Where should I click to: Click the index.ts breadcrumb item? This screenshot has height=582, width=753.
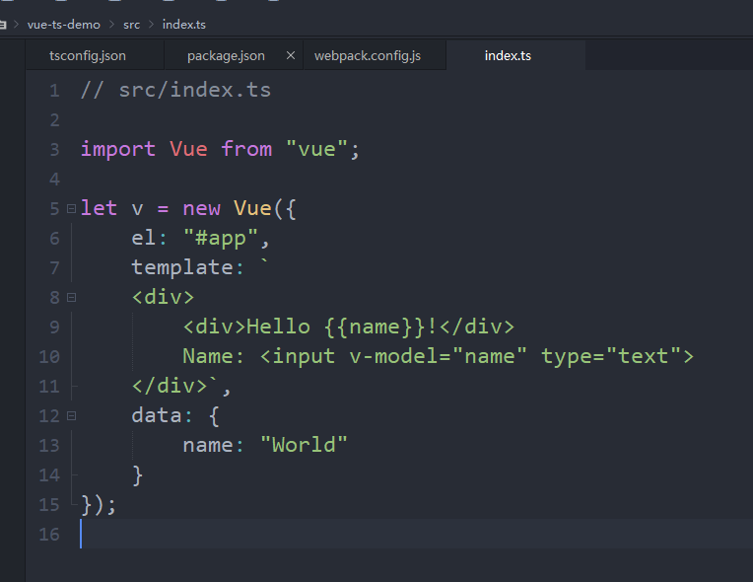pyautogui.click(x=184, y=24)
